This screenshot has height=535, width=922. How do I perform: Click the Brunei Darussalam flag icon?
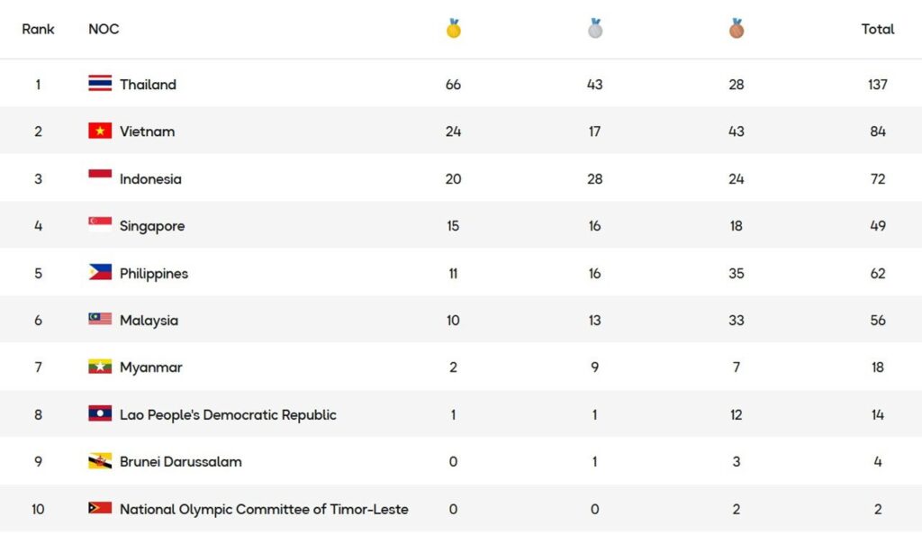tap(100, 461)
